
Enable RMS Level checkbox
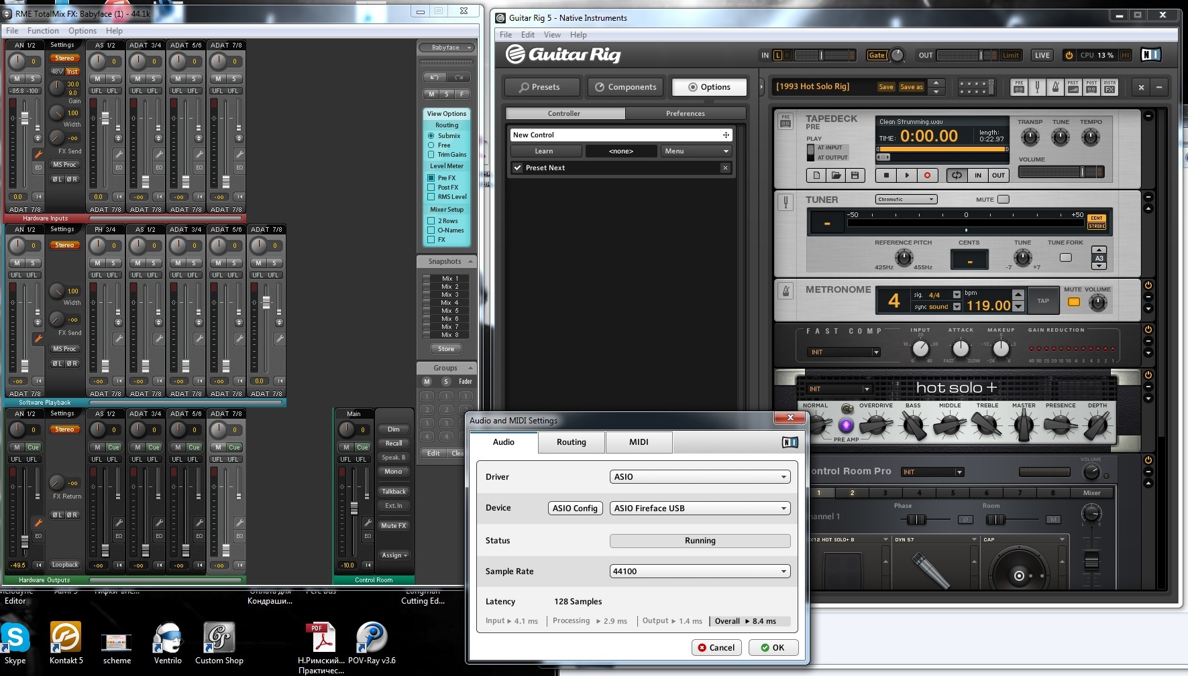click(x=431, y=197)
